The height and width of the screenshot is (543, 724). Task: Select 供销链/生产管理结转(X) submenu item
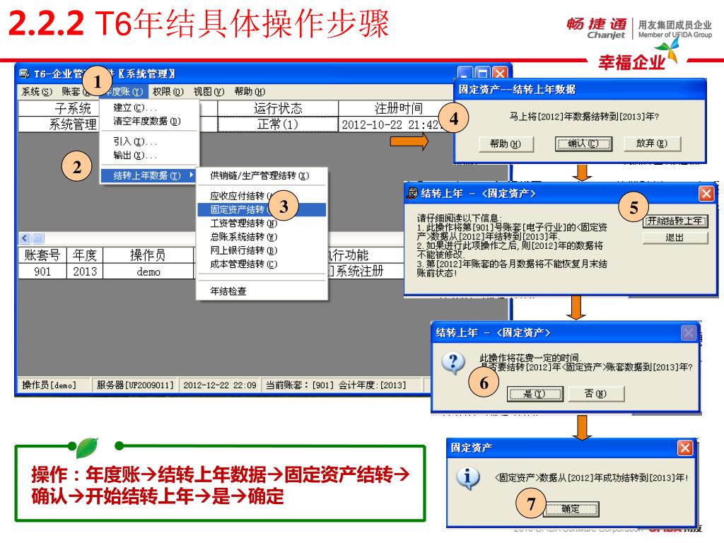pyautogui.click(x=262, y=175)
